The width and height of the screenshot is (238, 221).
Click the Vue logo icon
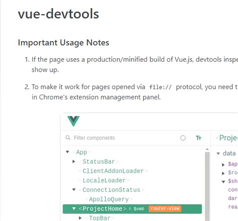pyautogui.click(x=73, y=121)
